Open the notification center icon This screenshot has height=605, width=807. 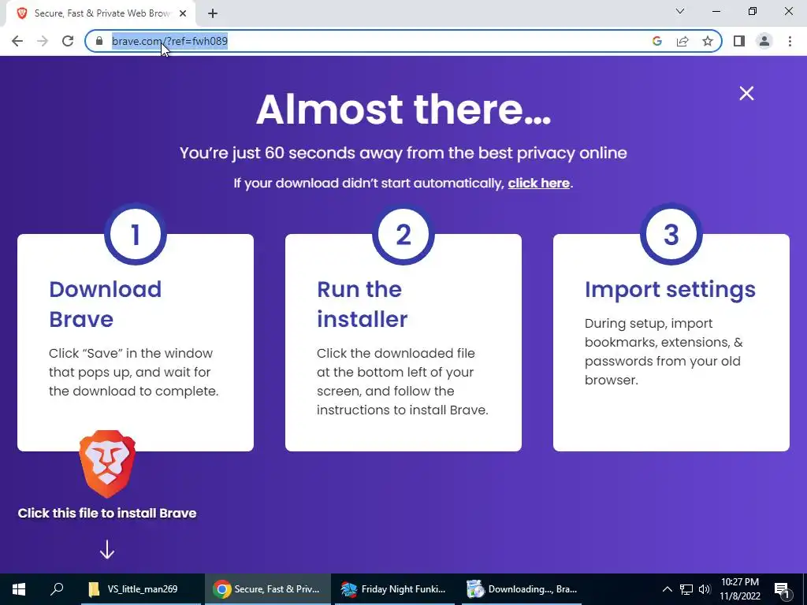(x=782, y=589)
